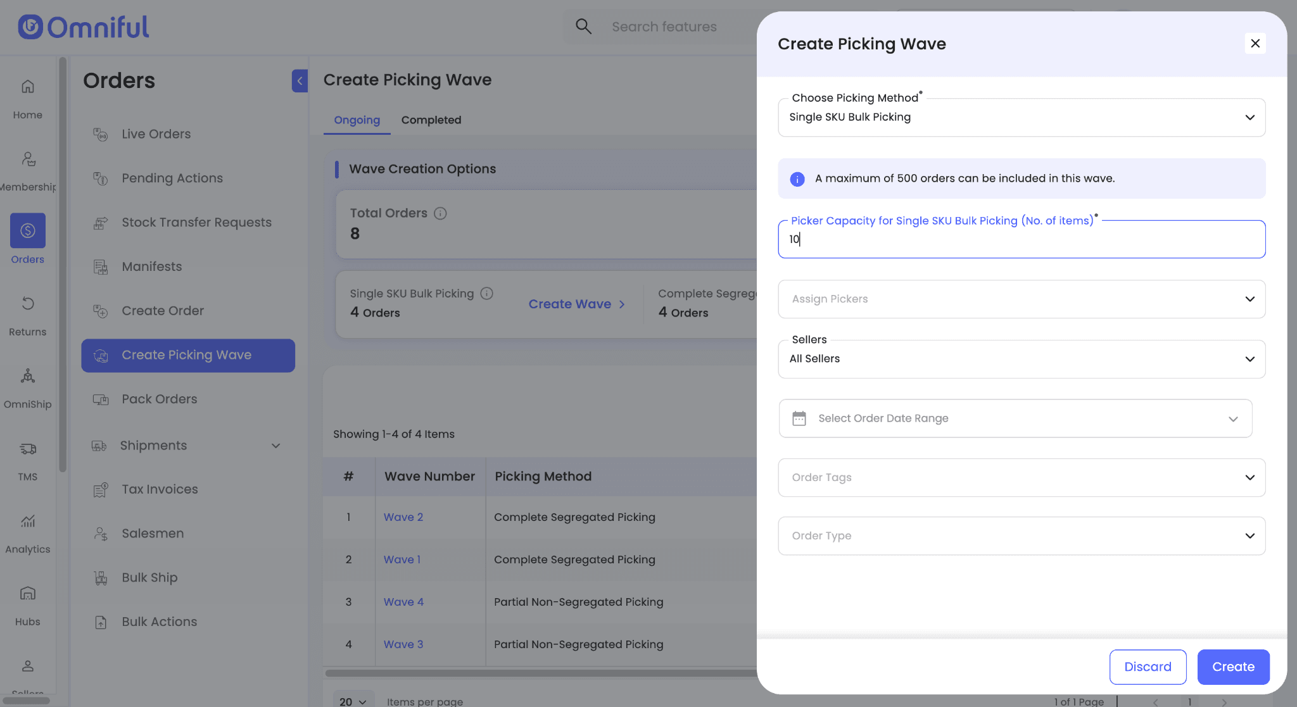Collapse the Orders side panel arrow
Viewport: 1297px width, 707px height.
(x=300, y=80)
